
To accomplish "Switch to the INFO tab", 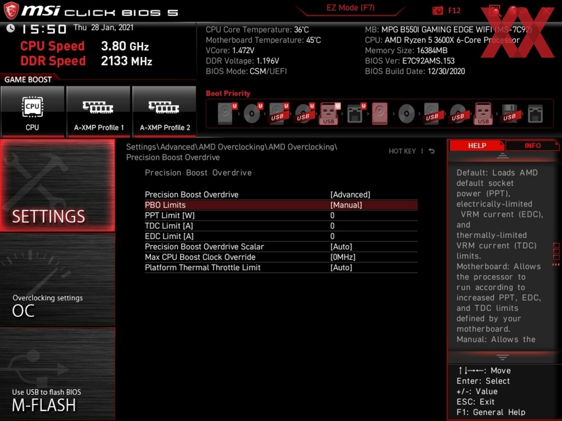I will tap(533, 146).
